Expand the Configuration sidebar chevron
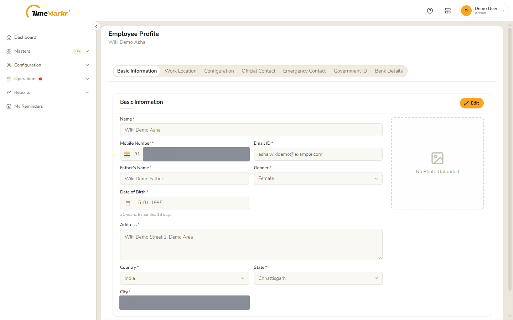 coord(87,65)
